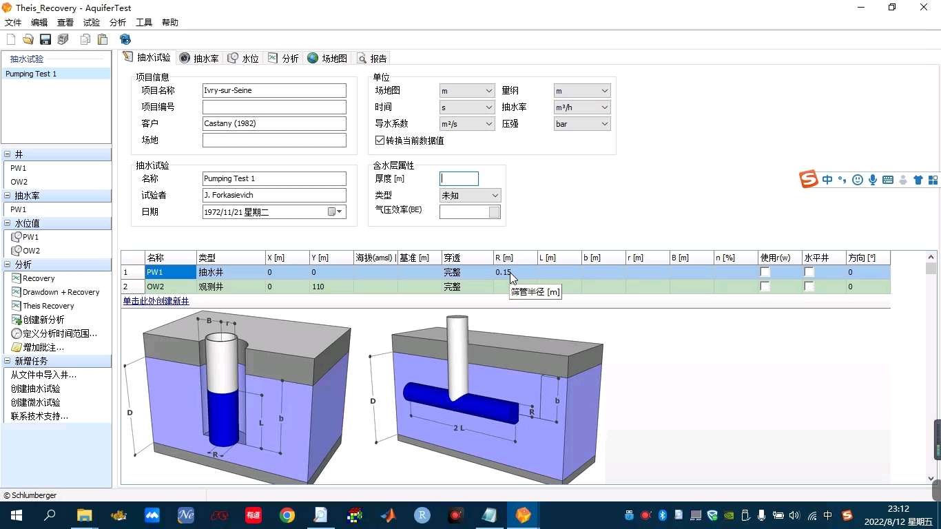Click 增加批注 note item
The width and height of the screenshot is (941, 529).
(x=43, y=347)
